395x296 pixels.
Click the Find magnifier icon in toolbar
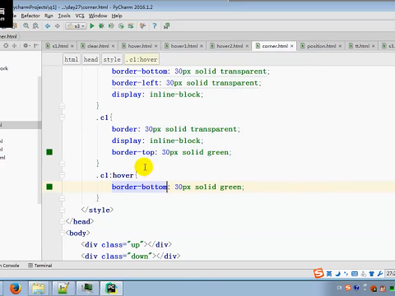click(x=26, y=25)
